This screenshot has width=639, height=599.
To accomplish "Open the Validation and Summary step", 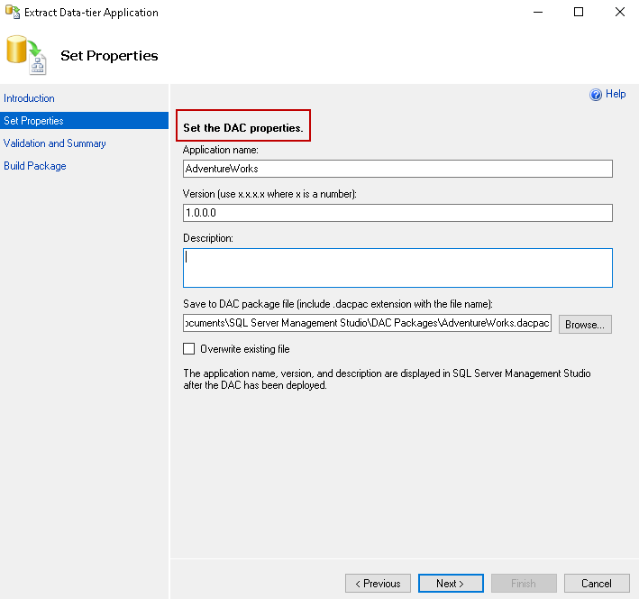I will pos(55,143).
